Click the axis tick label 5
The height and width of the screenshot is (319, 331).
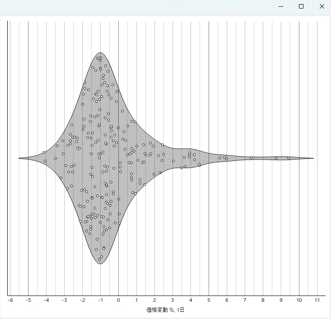[209, 300]
